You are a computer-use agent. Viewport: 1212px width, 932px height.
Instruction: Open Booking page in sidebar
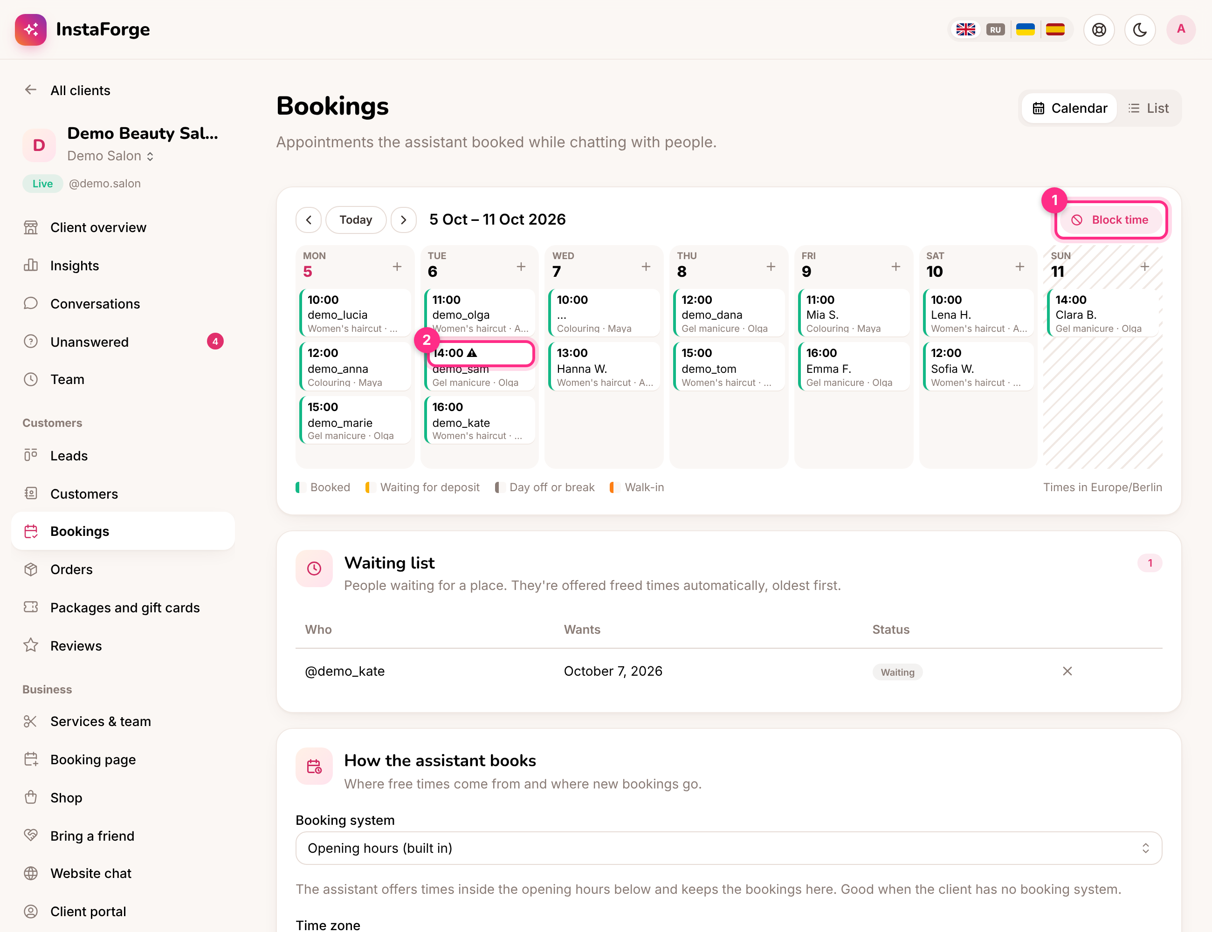(x=123, y=760)
